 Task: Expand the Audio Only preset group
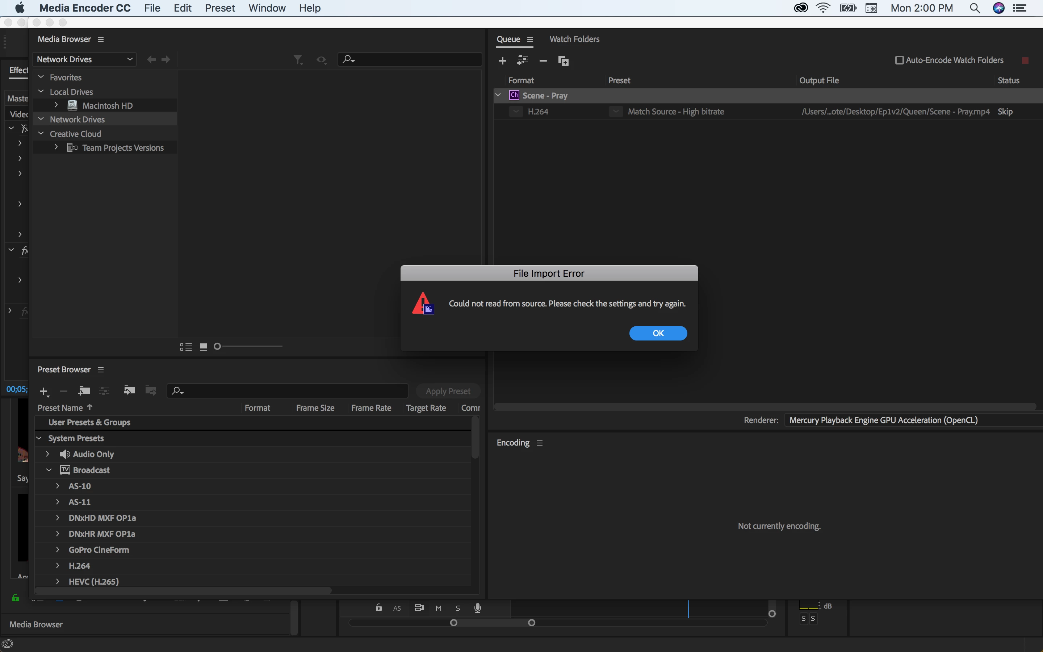pos(48,454)
